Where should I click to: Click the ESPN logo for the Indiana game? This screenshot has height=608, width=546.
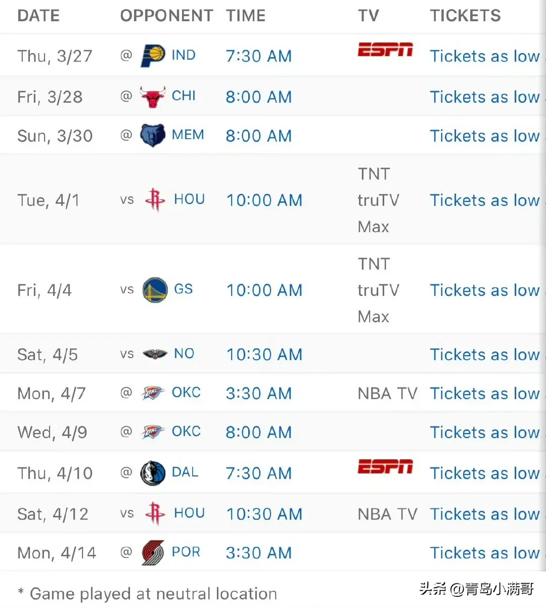click(x=385, y=50)
